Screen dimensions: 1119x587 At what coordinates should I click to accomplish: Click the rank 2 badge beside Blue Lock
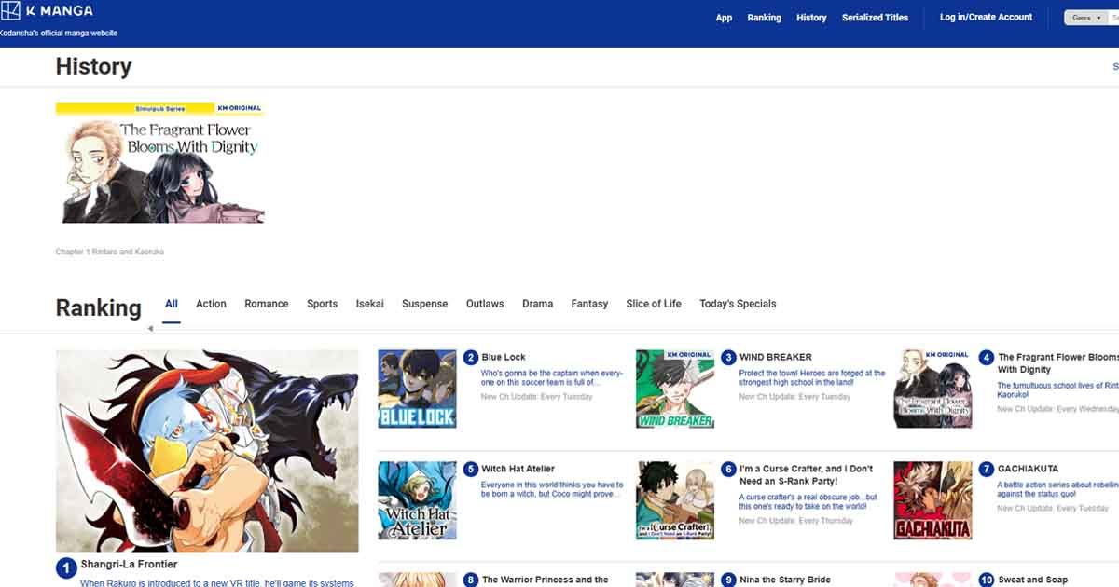pos(471,357)
